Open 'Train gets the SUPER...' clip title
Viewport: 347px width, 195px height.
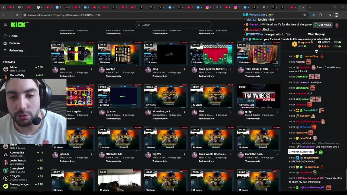click(x=213, y=69)
